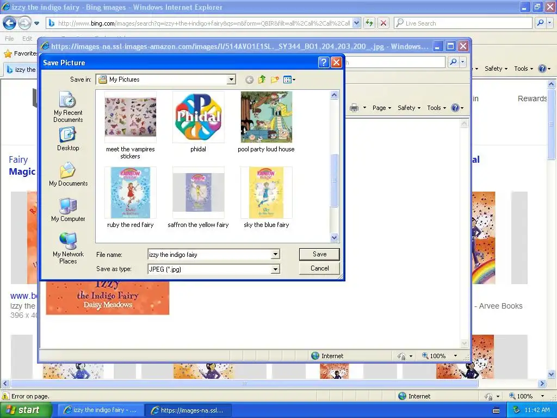Click main window Live Search magnifier button
Screen dimensions: 557x418
[540, 23]
